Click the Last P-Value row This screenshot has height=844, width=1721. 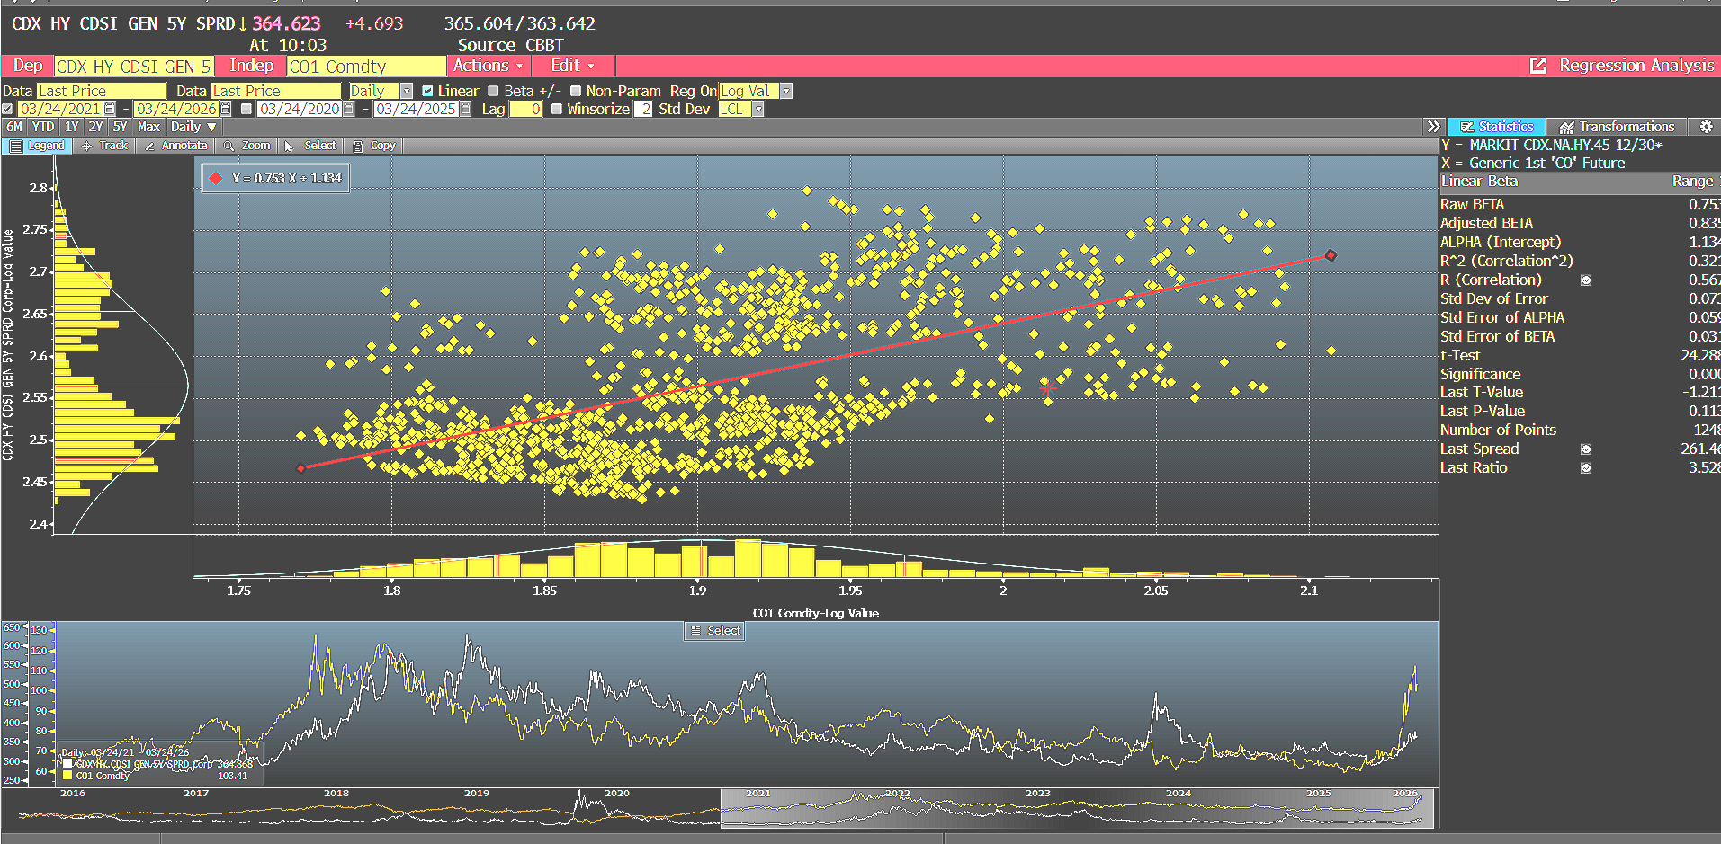[x=1580, y=412]
